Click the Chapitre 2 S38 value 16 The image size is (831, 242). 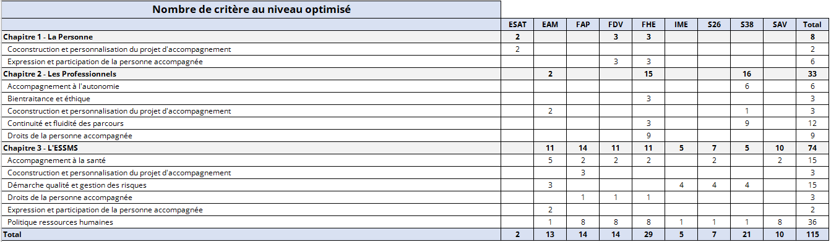click(747, 74)
